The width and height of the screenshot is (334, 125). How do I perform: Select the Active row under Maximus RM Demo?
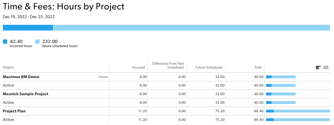coord(167,85)
